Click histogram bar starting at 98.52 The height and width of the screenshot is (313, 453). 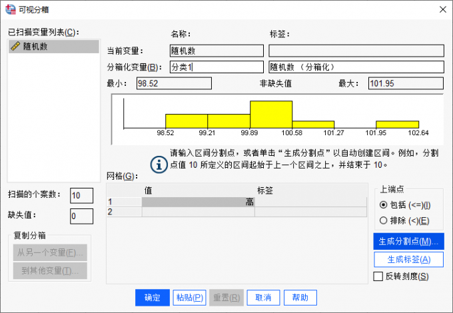coord(187,121)
